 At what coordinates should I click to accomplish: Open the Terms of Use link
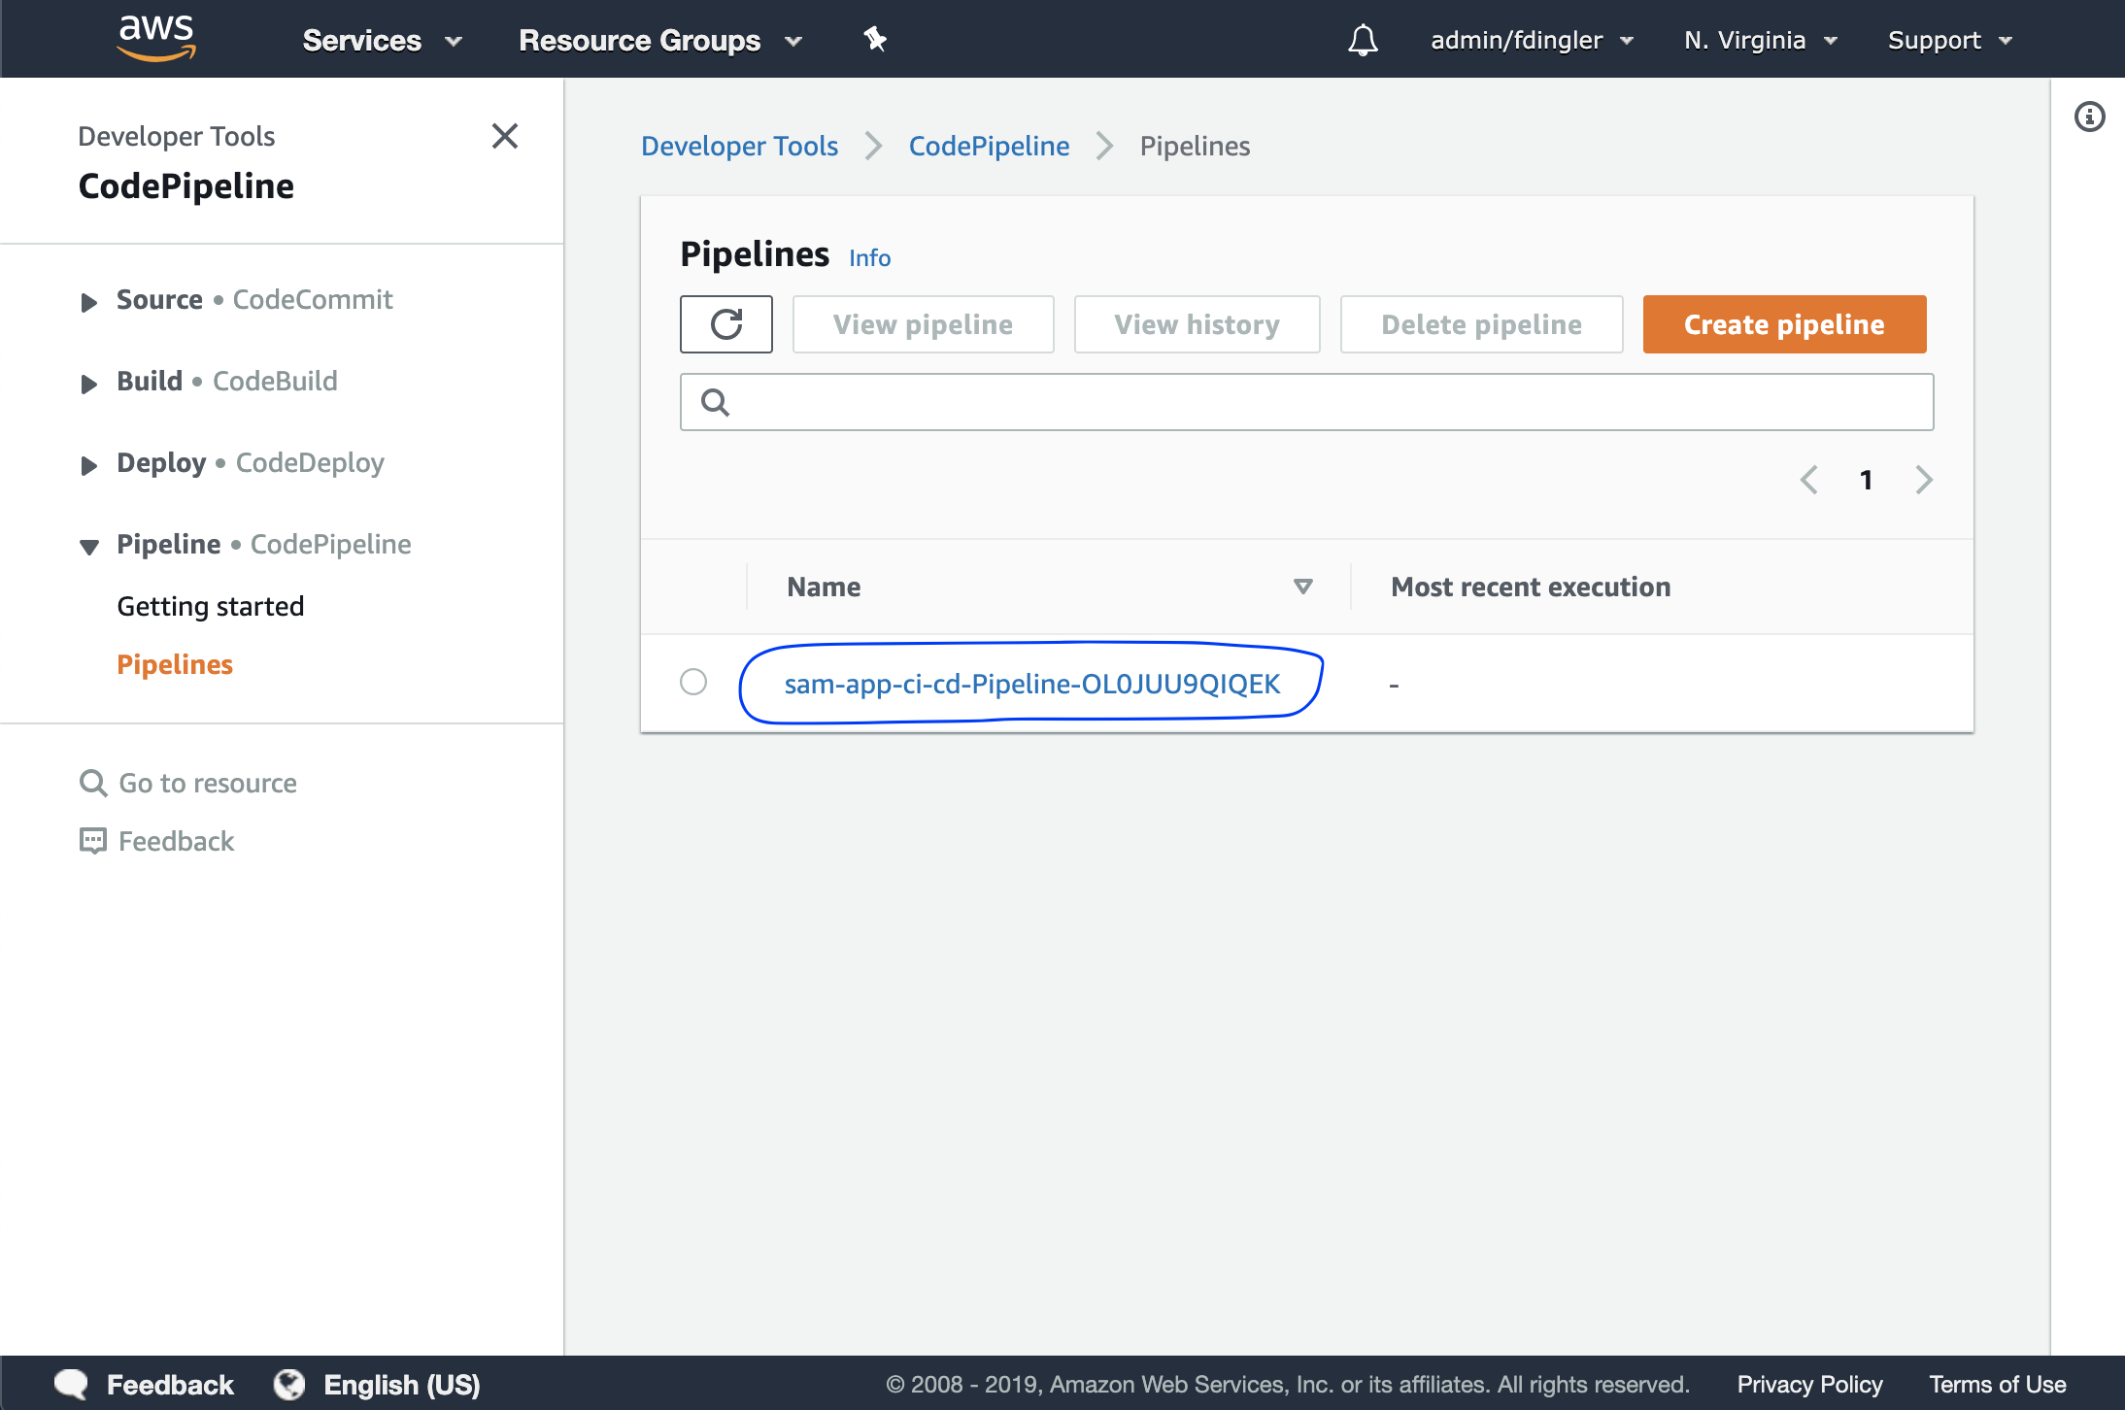coord(1997,1384)
